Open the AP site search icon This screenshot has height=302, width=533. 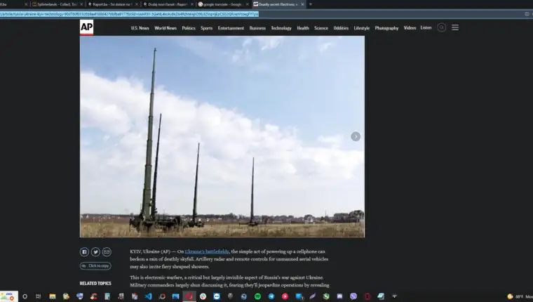pyautogui.click(x=442, y=27)
